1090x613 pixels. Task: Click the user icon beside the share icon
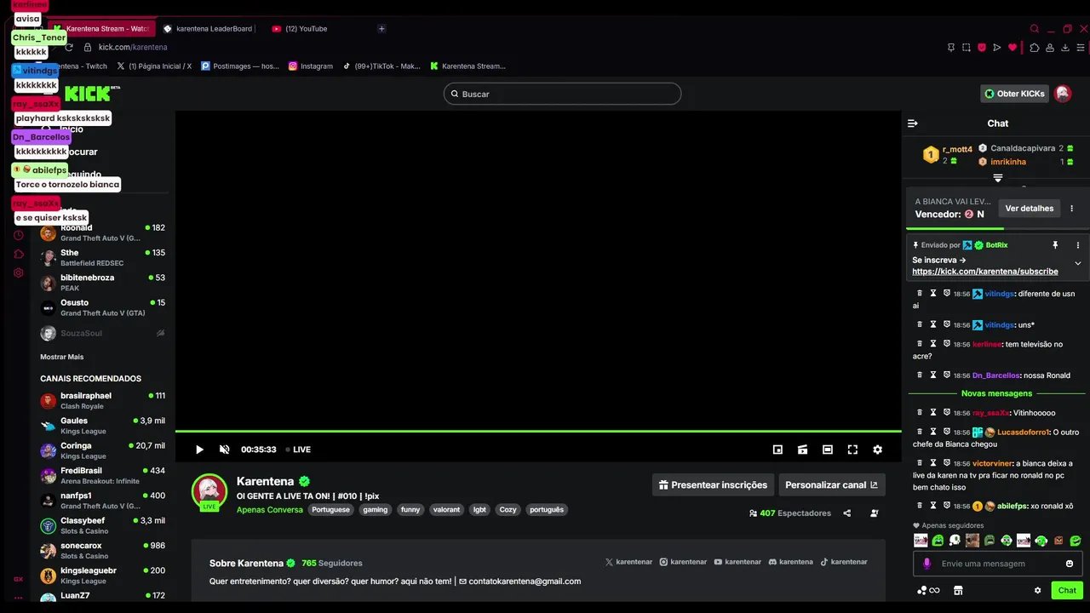875,513
